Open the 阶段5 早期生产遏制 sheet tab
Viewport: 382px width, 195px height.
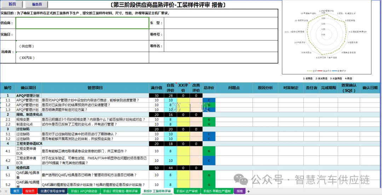217,191
